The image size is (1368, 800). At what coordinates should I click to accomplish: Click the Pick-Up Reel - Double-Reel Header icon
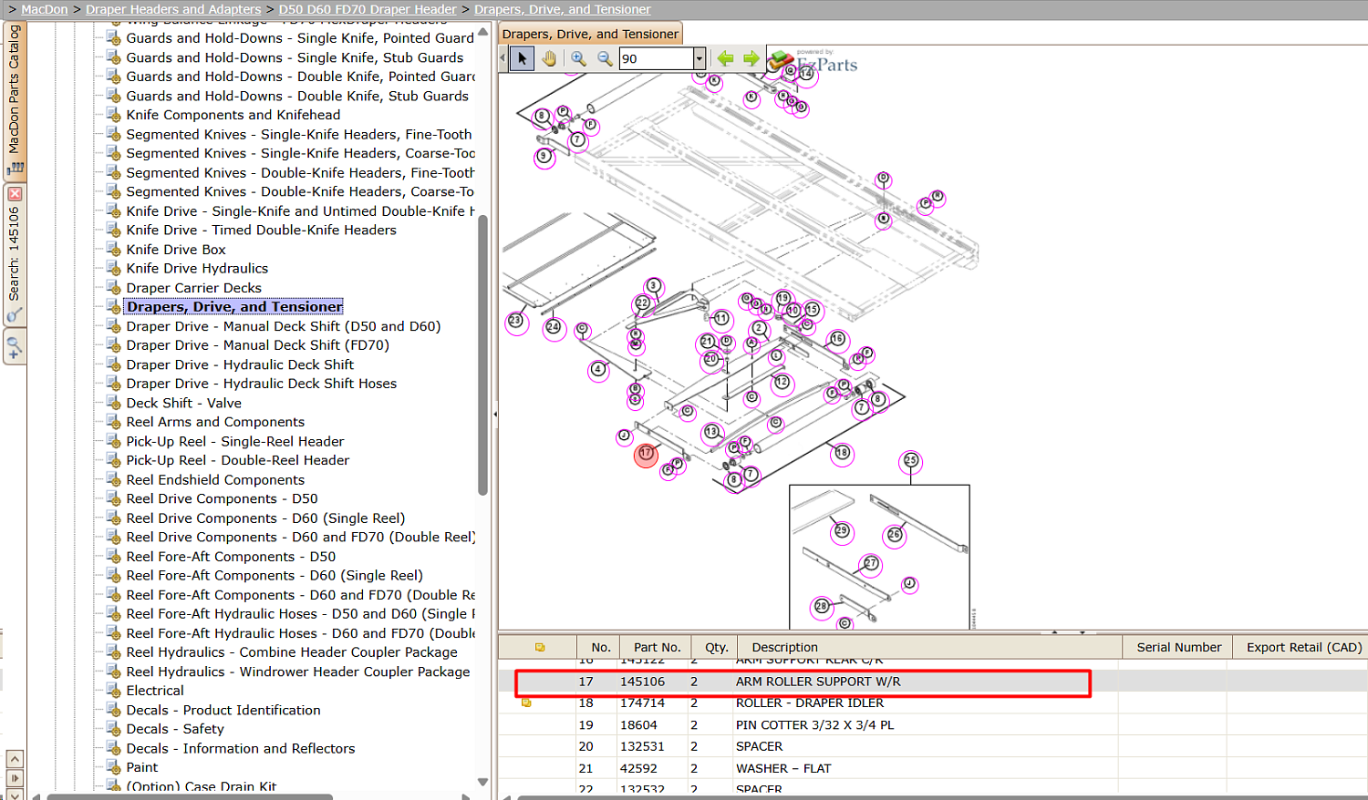click(113, 460)
